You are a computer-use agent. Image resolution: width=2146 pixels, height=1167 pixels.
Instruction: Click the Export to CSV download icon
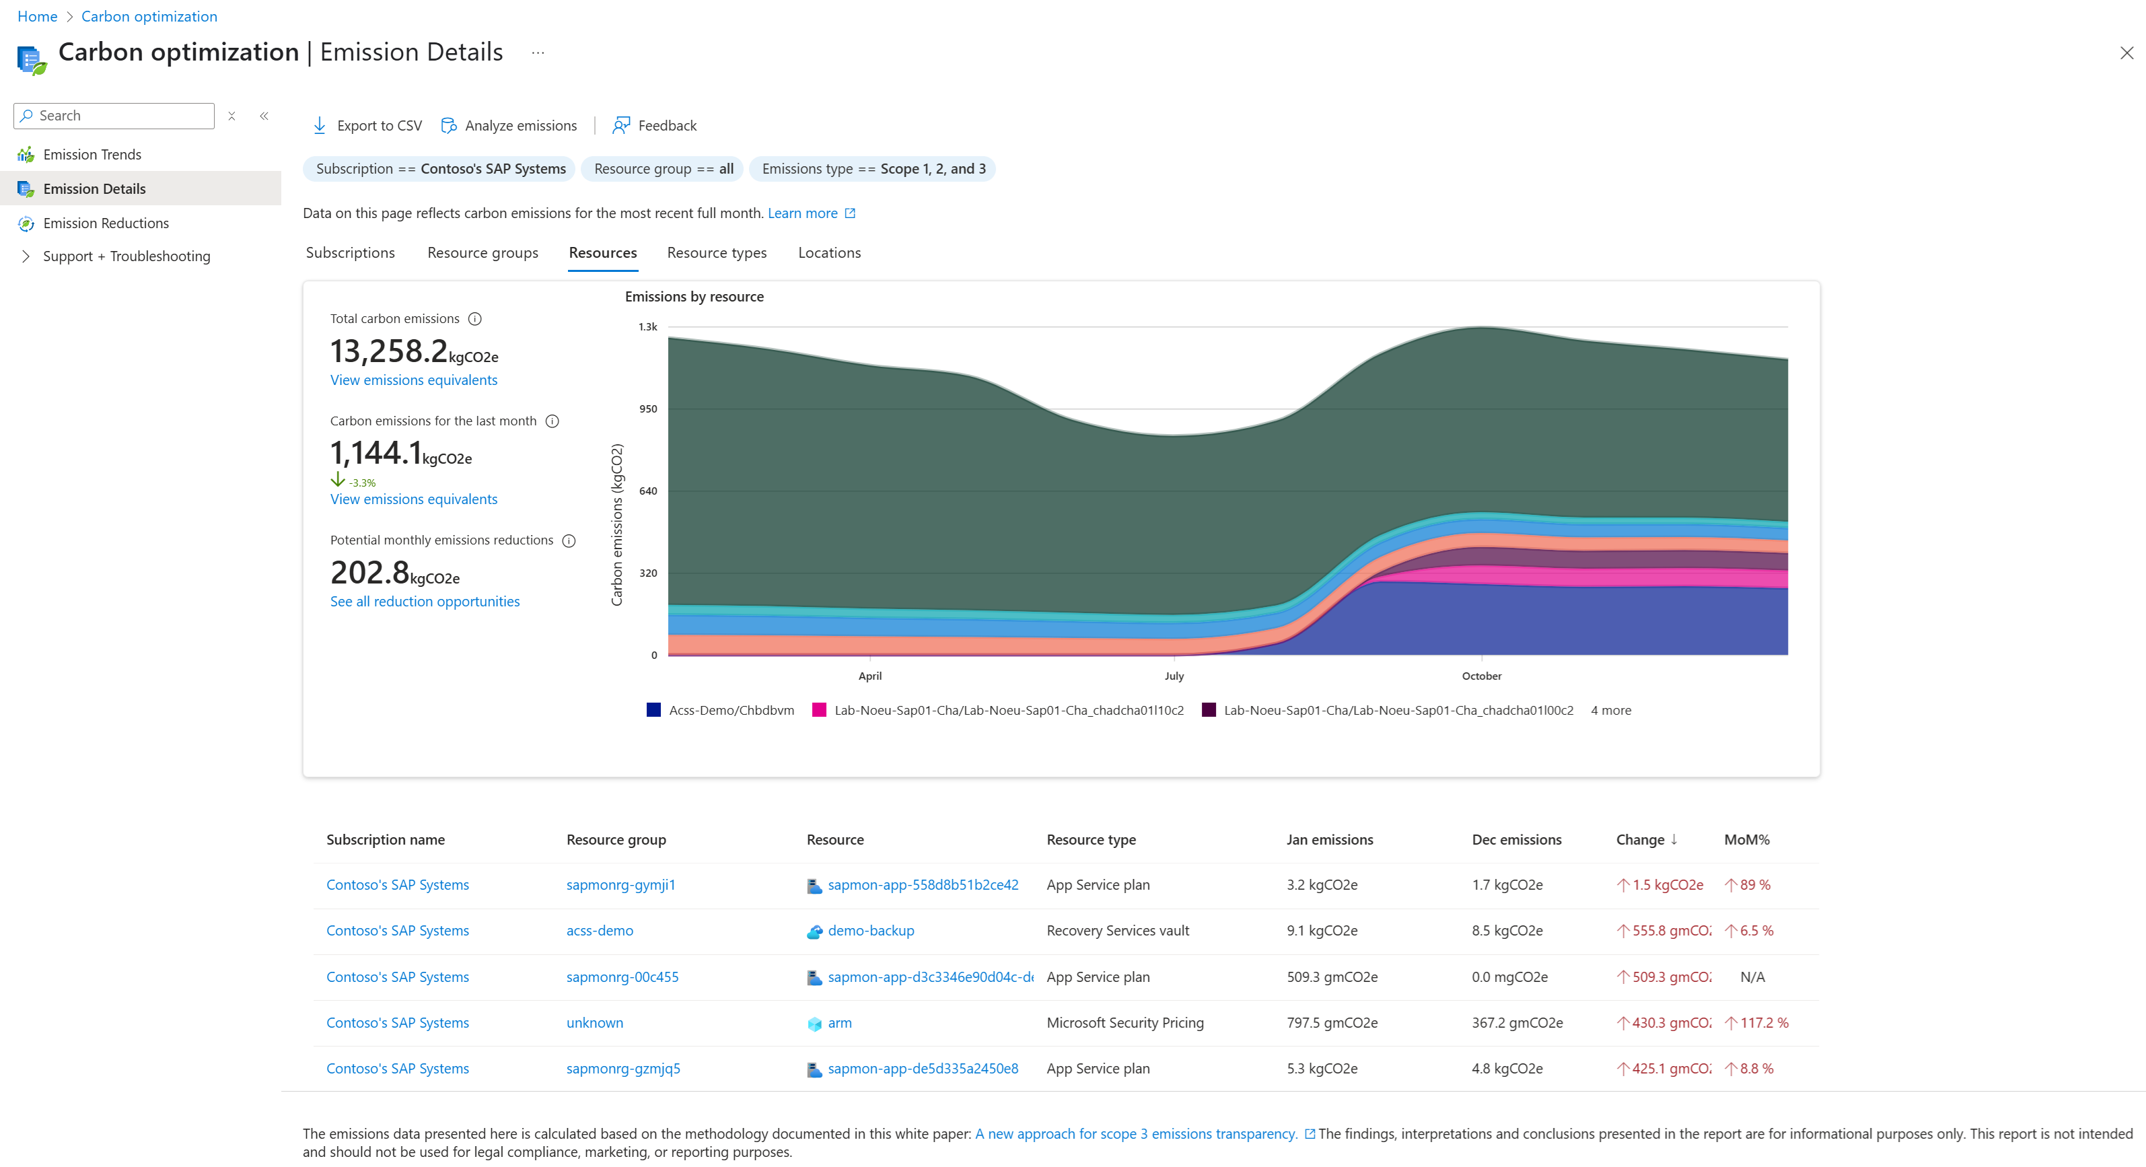click(319, 126)
